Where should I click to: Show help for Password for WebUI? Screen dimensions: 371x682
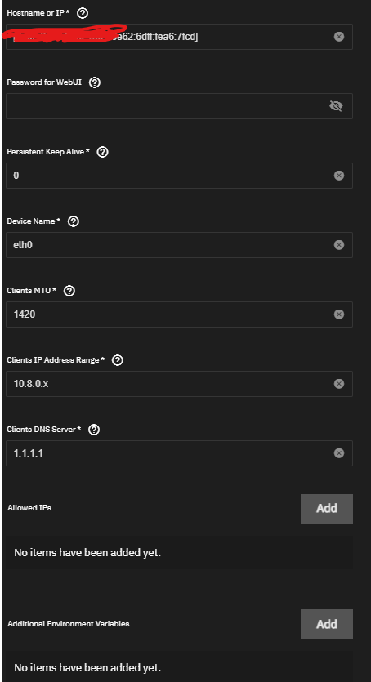(94, 82)
